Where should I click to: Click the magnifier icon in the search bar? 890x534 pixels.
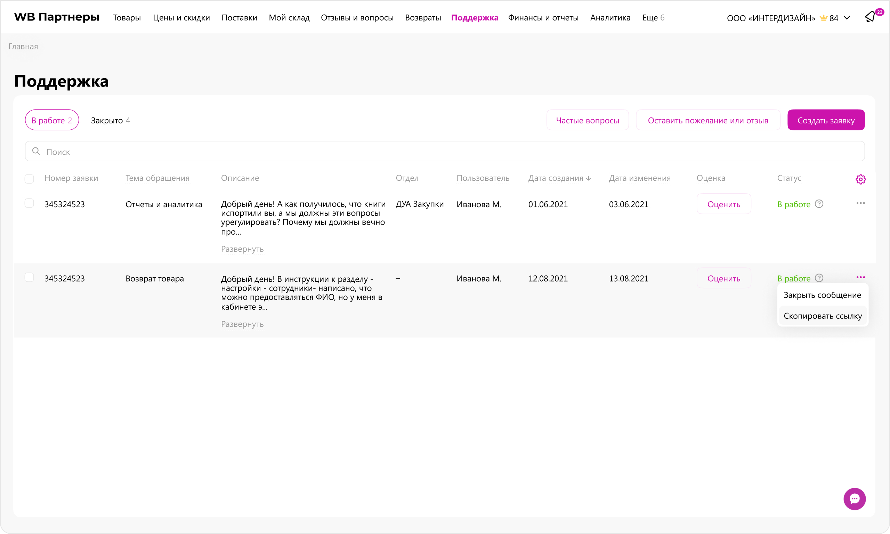pos(36,151)
